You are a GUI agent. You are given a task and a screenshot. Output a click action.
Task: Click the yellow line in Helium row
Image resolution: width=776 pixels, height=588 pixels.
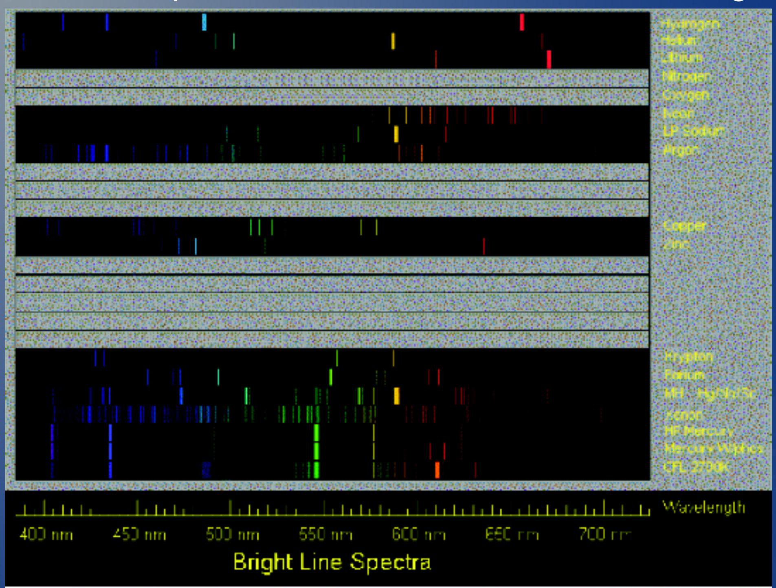pyautogui.click(x=393, y=41)
